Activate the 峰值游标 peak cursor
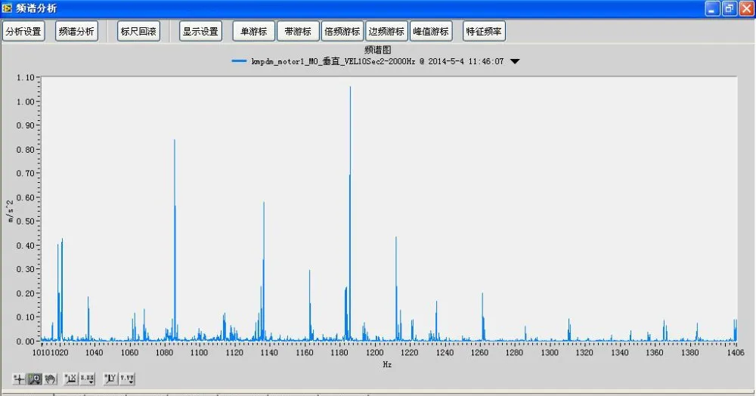 tap(431, 32)
